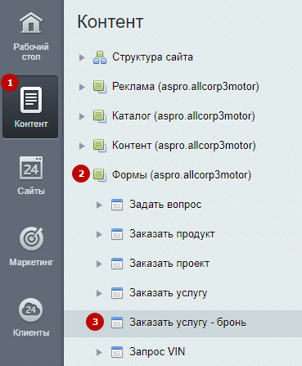This screenshot has width=302, height=366.
Task: Open the Сайты section label
Action: click(x=31, y=191)
